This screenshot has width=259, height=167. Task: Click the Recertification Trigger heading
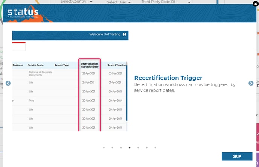tap(168, 78)
